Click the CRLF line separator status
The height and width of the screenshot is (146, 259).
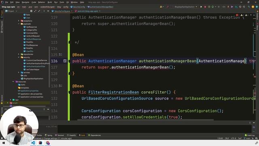tap(227, 138)
